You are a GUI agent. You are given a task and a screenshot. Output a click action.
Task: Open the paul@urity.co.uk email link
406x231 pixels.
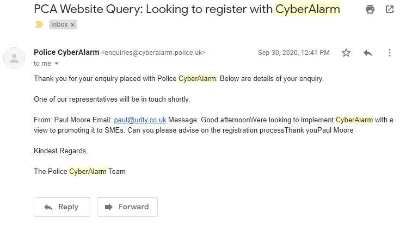140,120
